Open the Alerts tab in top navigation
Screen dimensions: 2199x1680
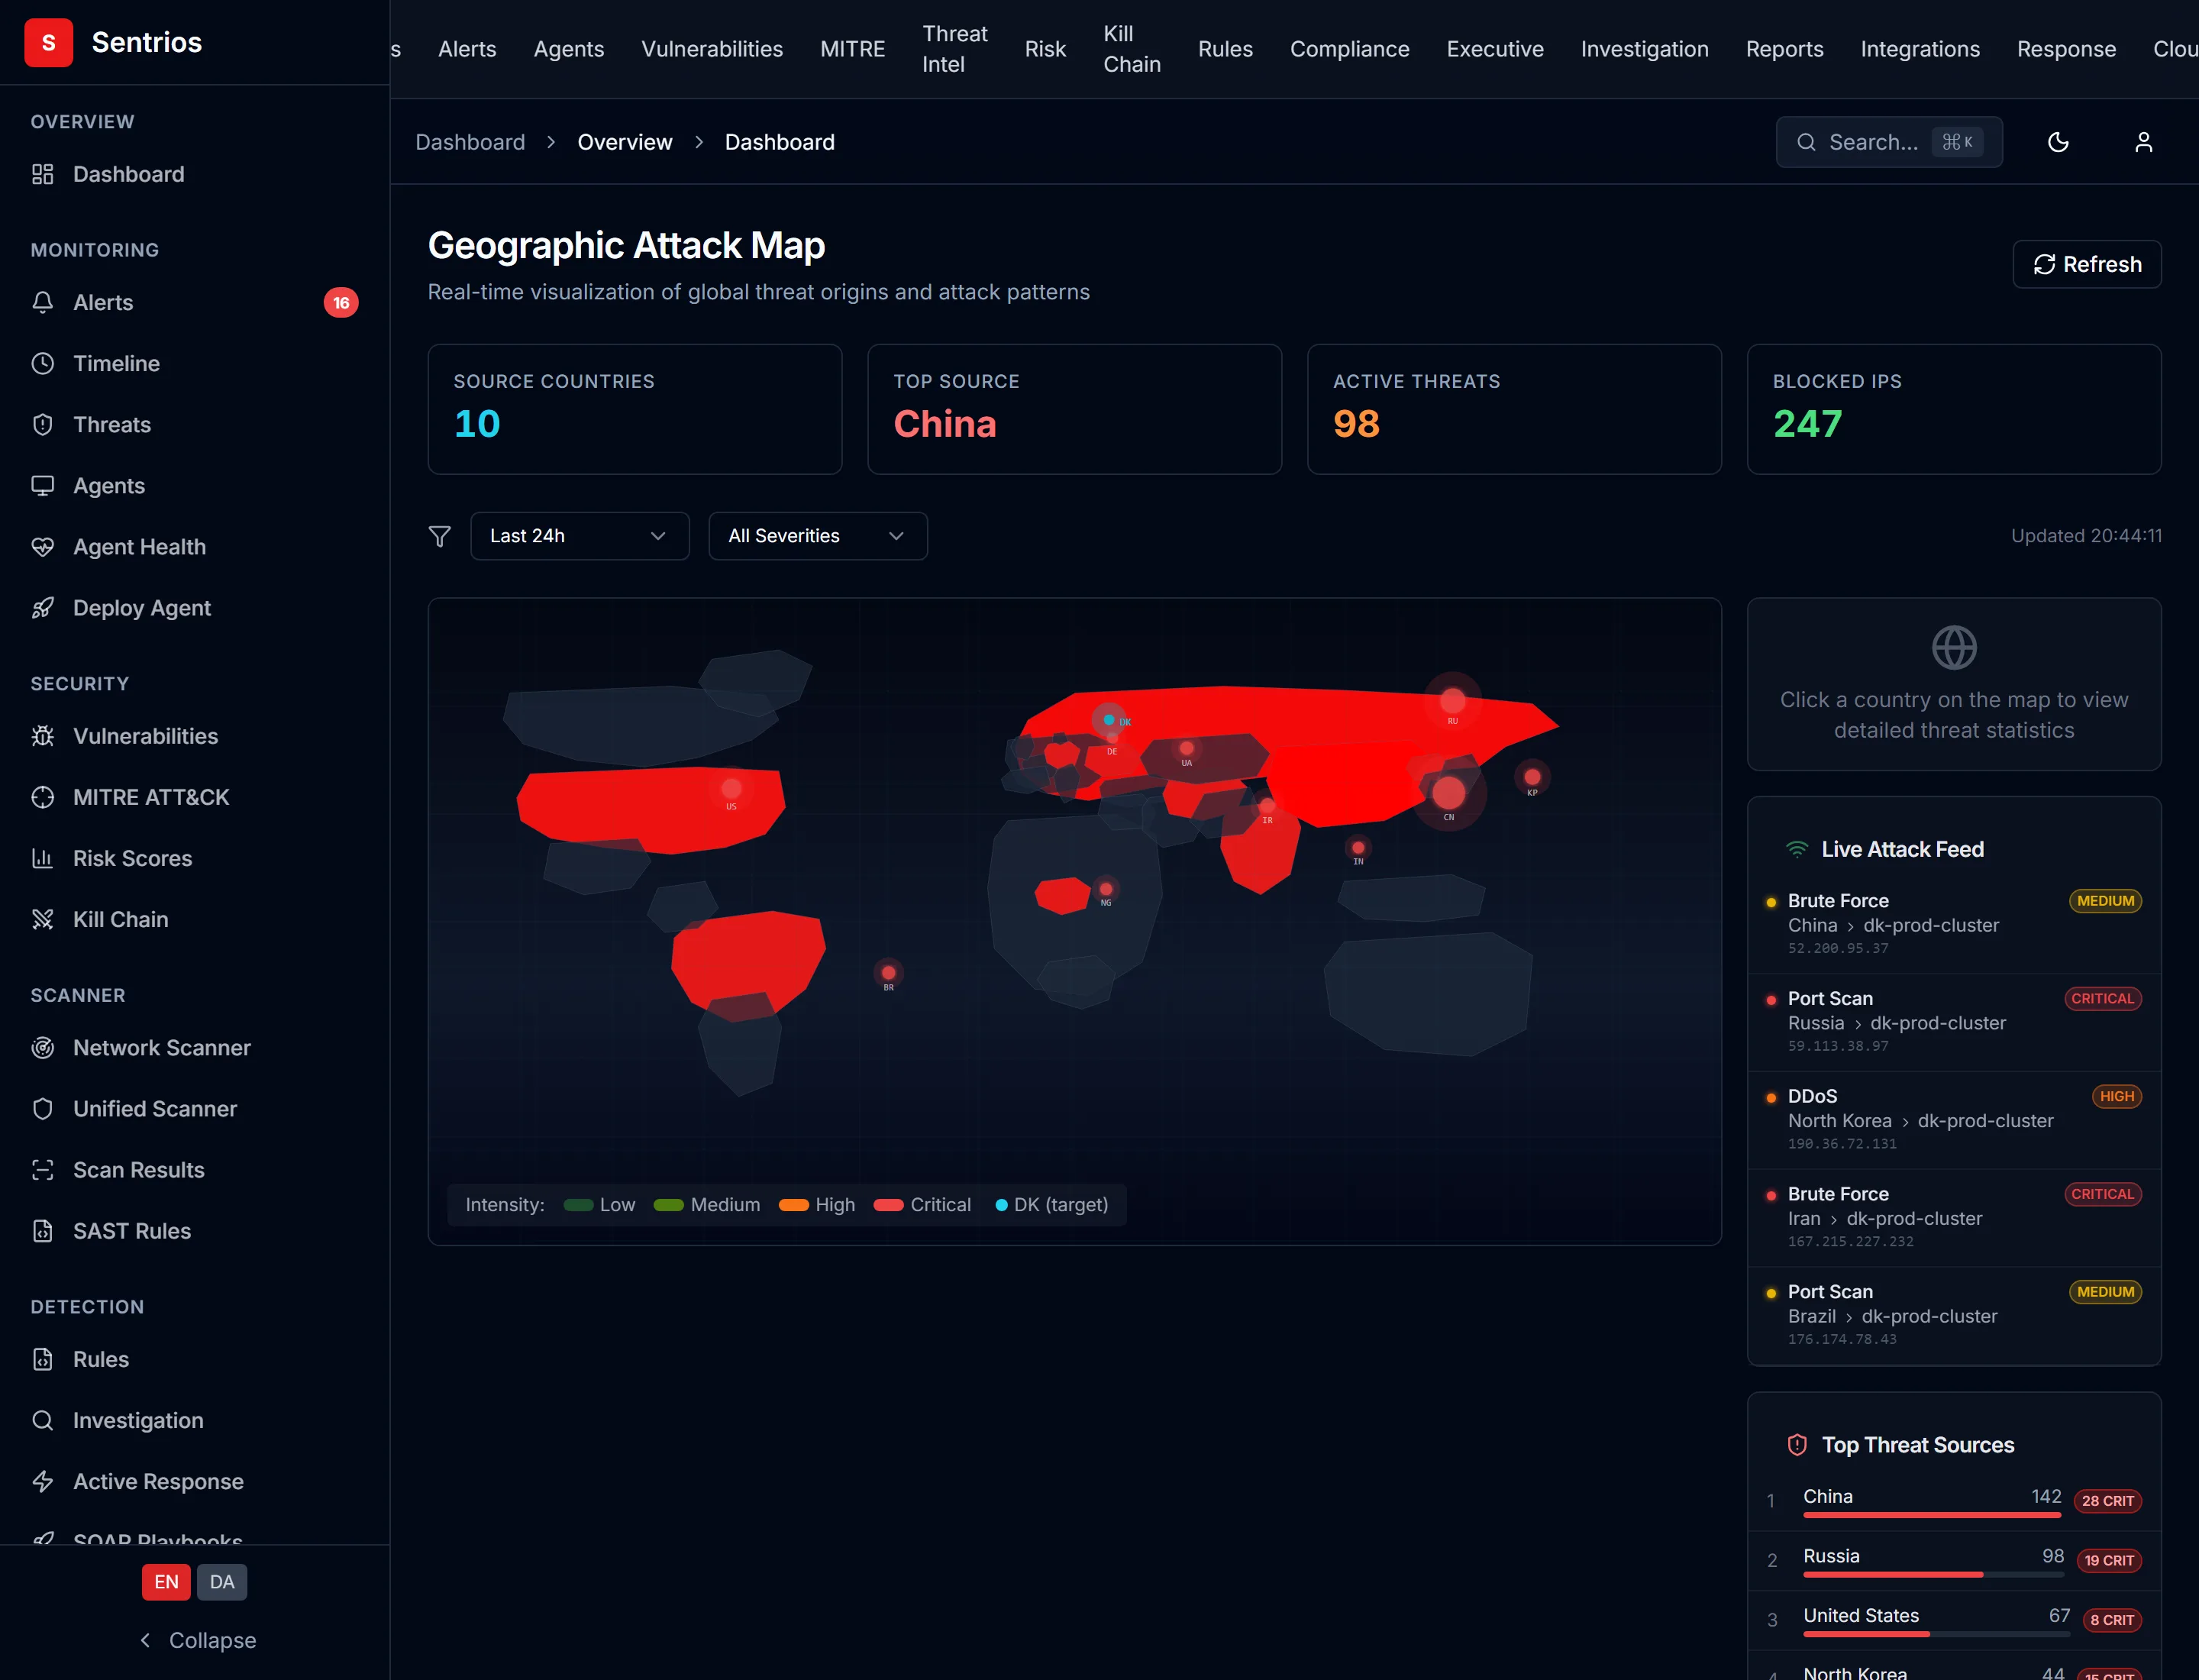[x=467, y=49]
